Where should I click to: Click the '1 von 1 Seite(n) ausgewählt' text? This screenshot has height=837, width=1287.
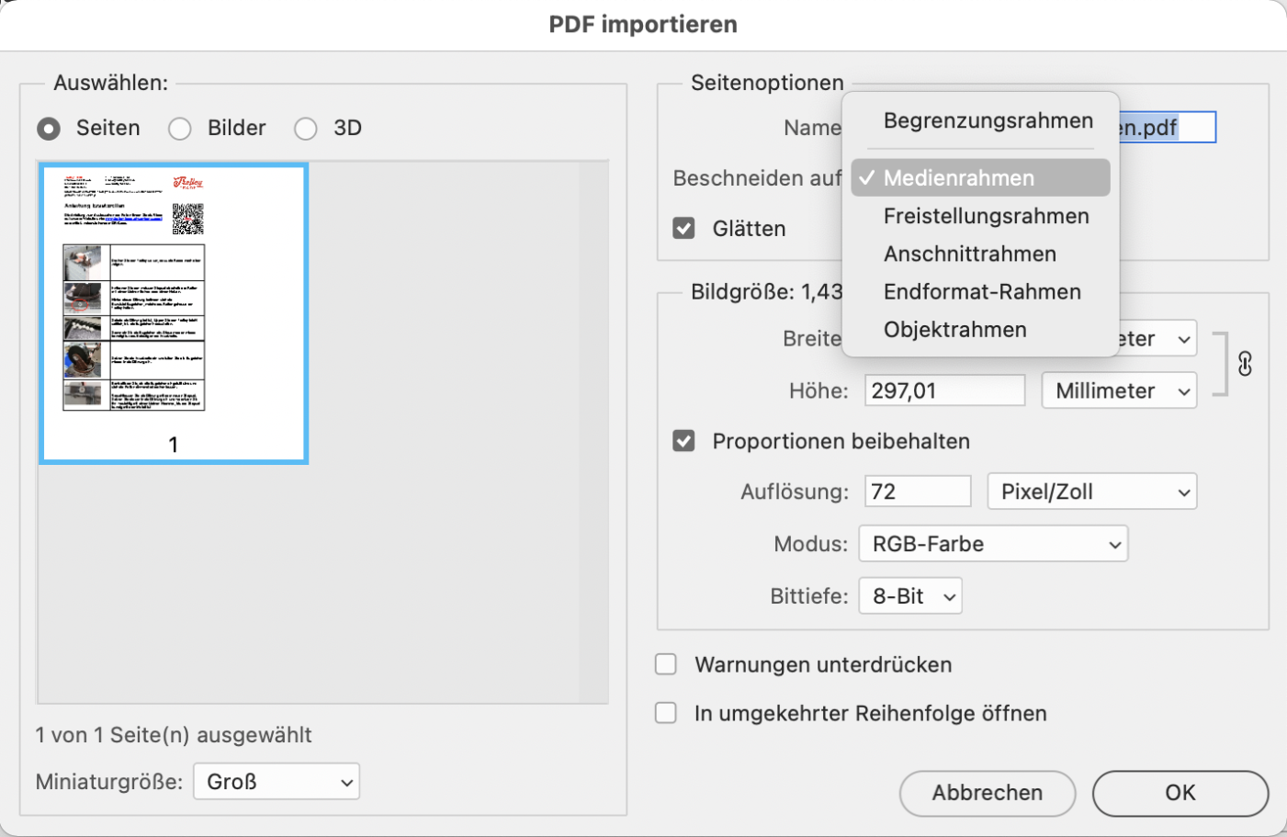174,735
